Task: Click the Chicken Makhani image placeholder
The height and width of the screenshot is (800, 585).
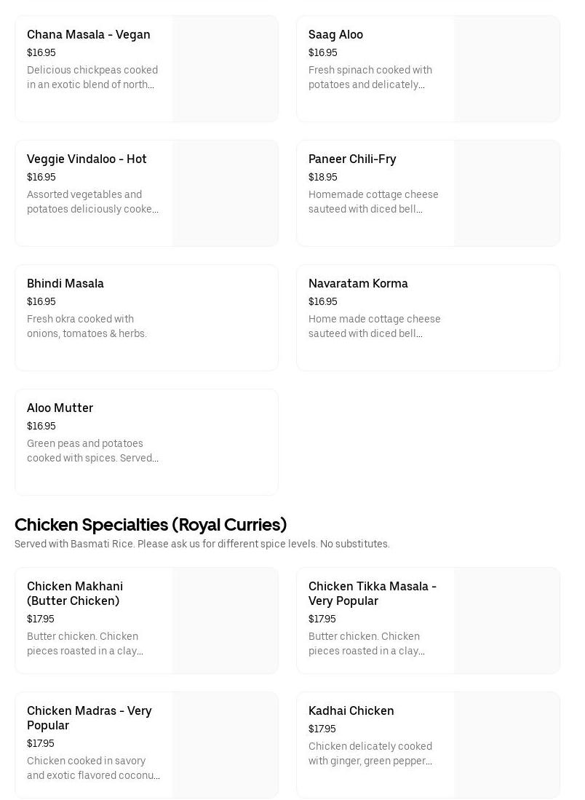Action: [x=226, y=621]
